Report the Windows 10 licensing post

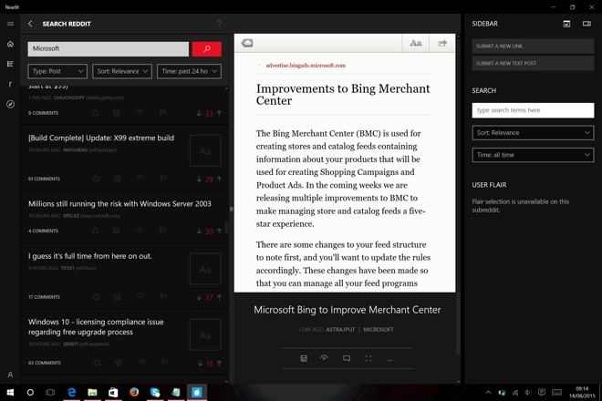pyautogui.click(x=164, y=363)
